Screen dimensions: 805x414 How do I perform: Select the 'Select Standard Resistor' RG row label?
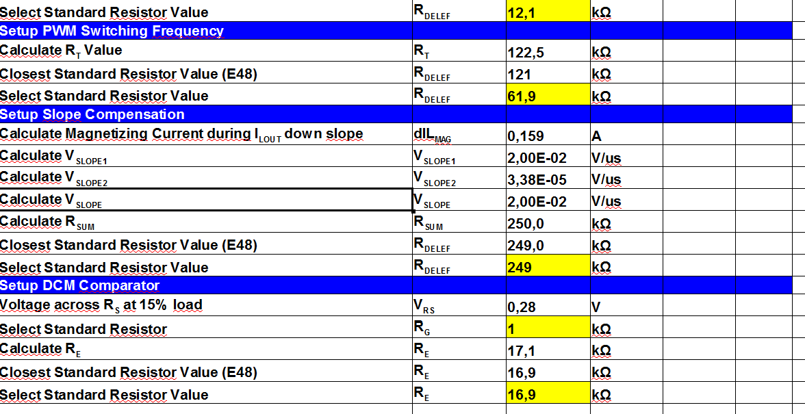(x=206, y=327)
